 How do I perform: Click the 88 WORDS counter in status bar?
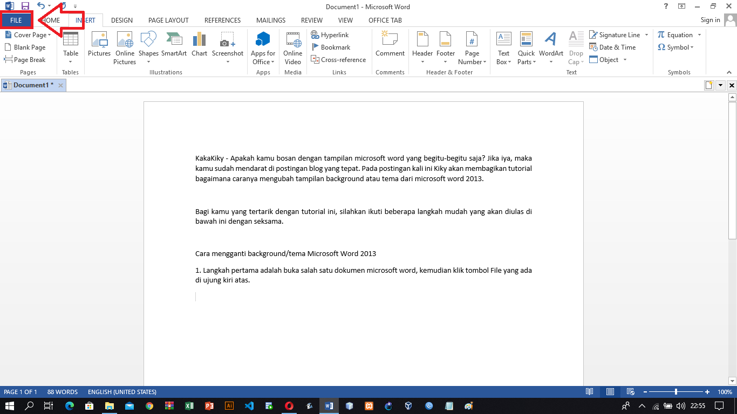pos(63,392)
